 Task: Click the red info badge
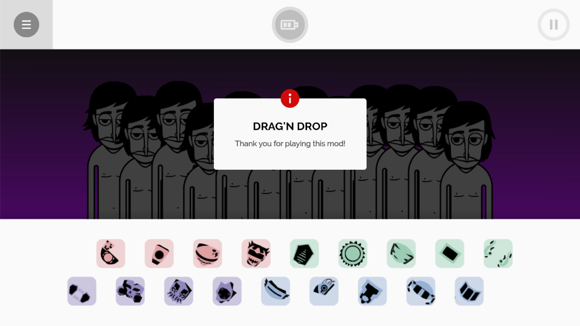pos(289,98)
